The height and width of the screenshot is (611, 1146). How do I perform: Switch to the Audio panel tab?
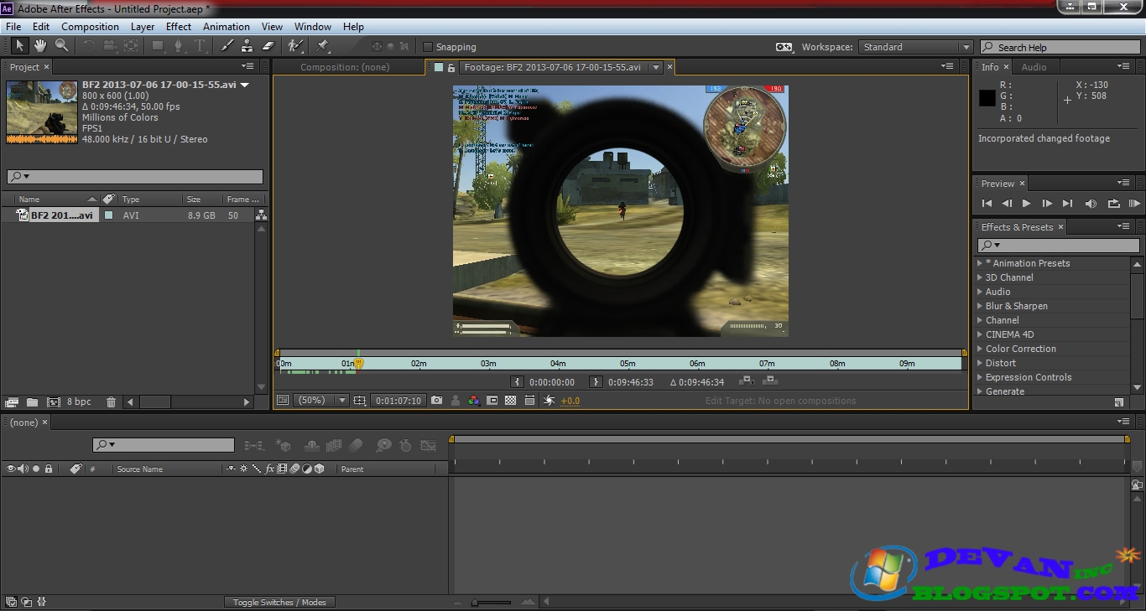pyautogui.click(x=1034, y=67)
